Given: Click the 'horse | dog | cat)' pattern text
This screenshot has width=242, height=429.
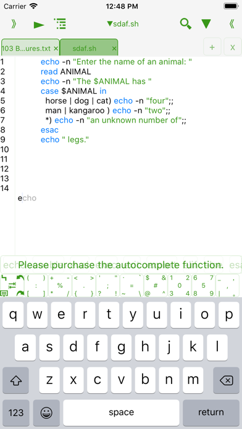Looking at the screenshot, I should coord(78,101).
